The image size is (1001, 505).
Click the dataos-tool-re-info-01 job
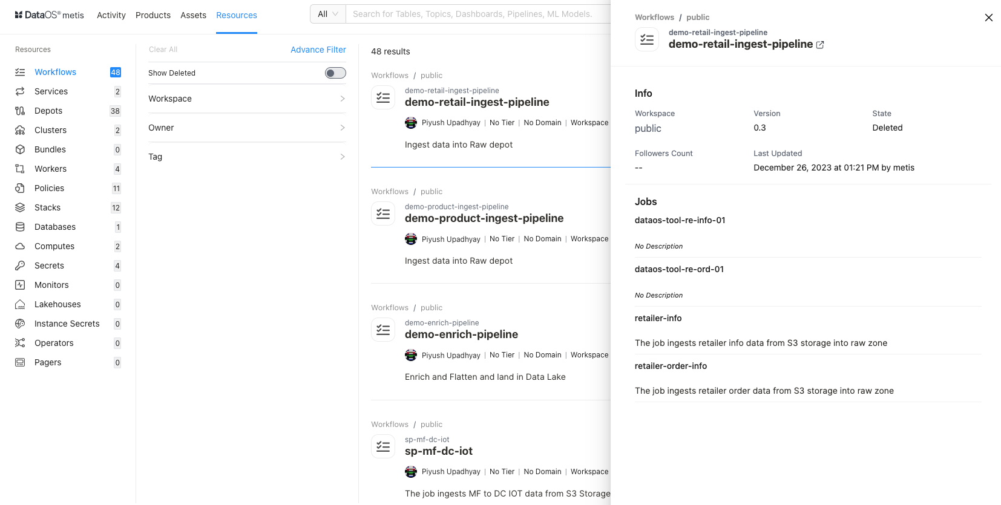(x=680, y=220)
